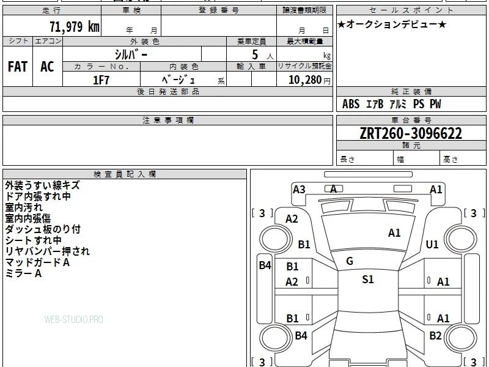
Task: Click the 乗車定員 header
Action: coord(251,41)
